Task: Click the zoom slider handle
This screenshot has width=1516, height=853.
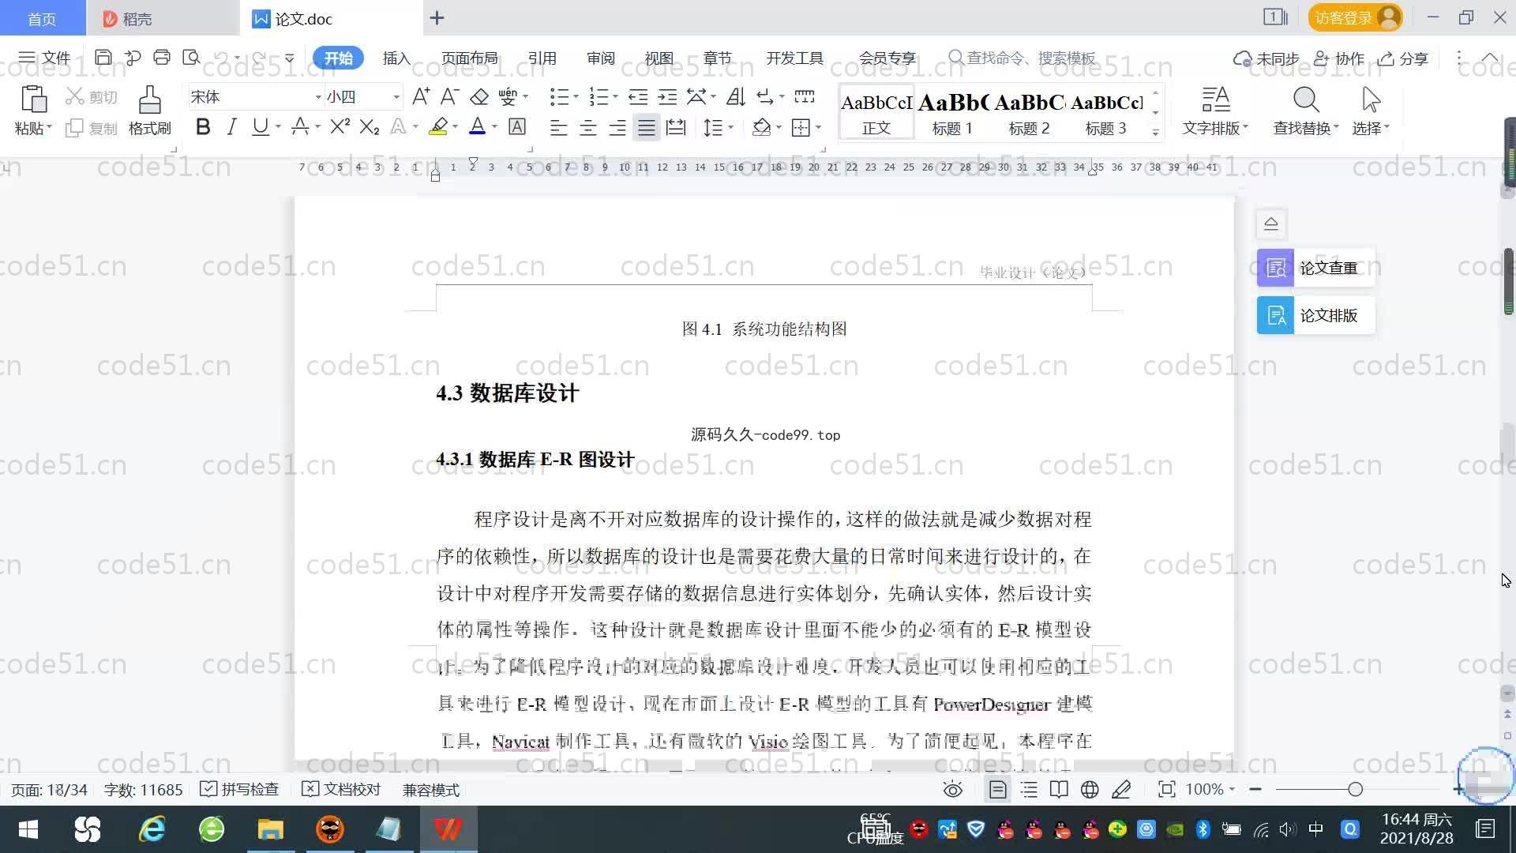Action: (x=1356, y=790)
